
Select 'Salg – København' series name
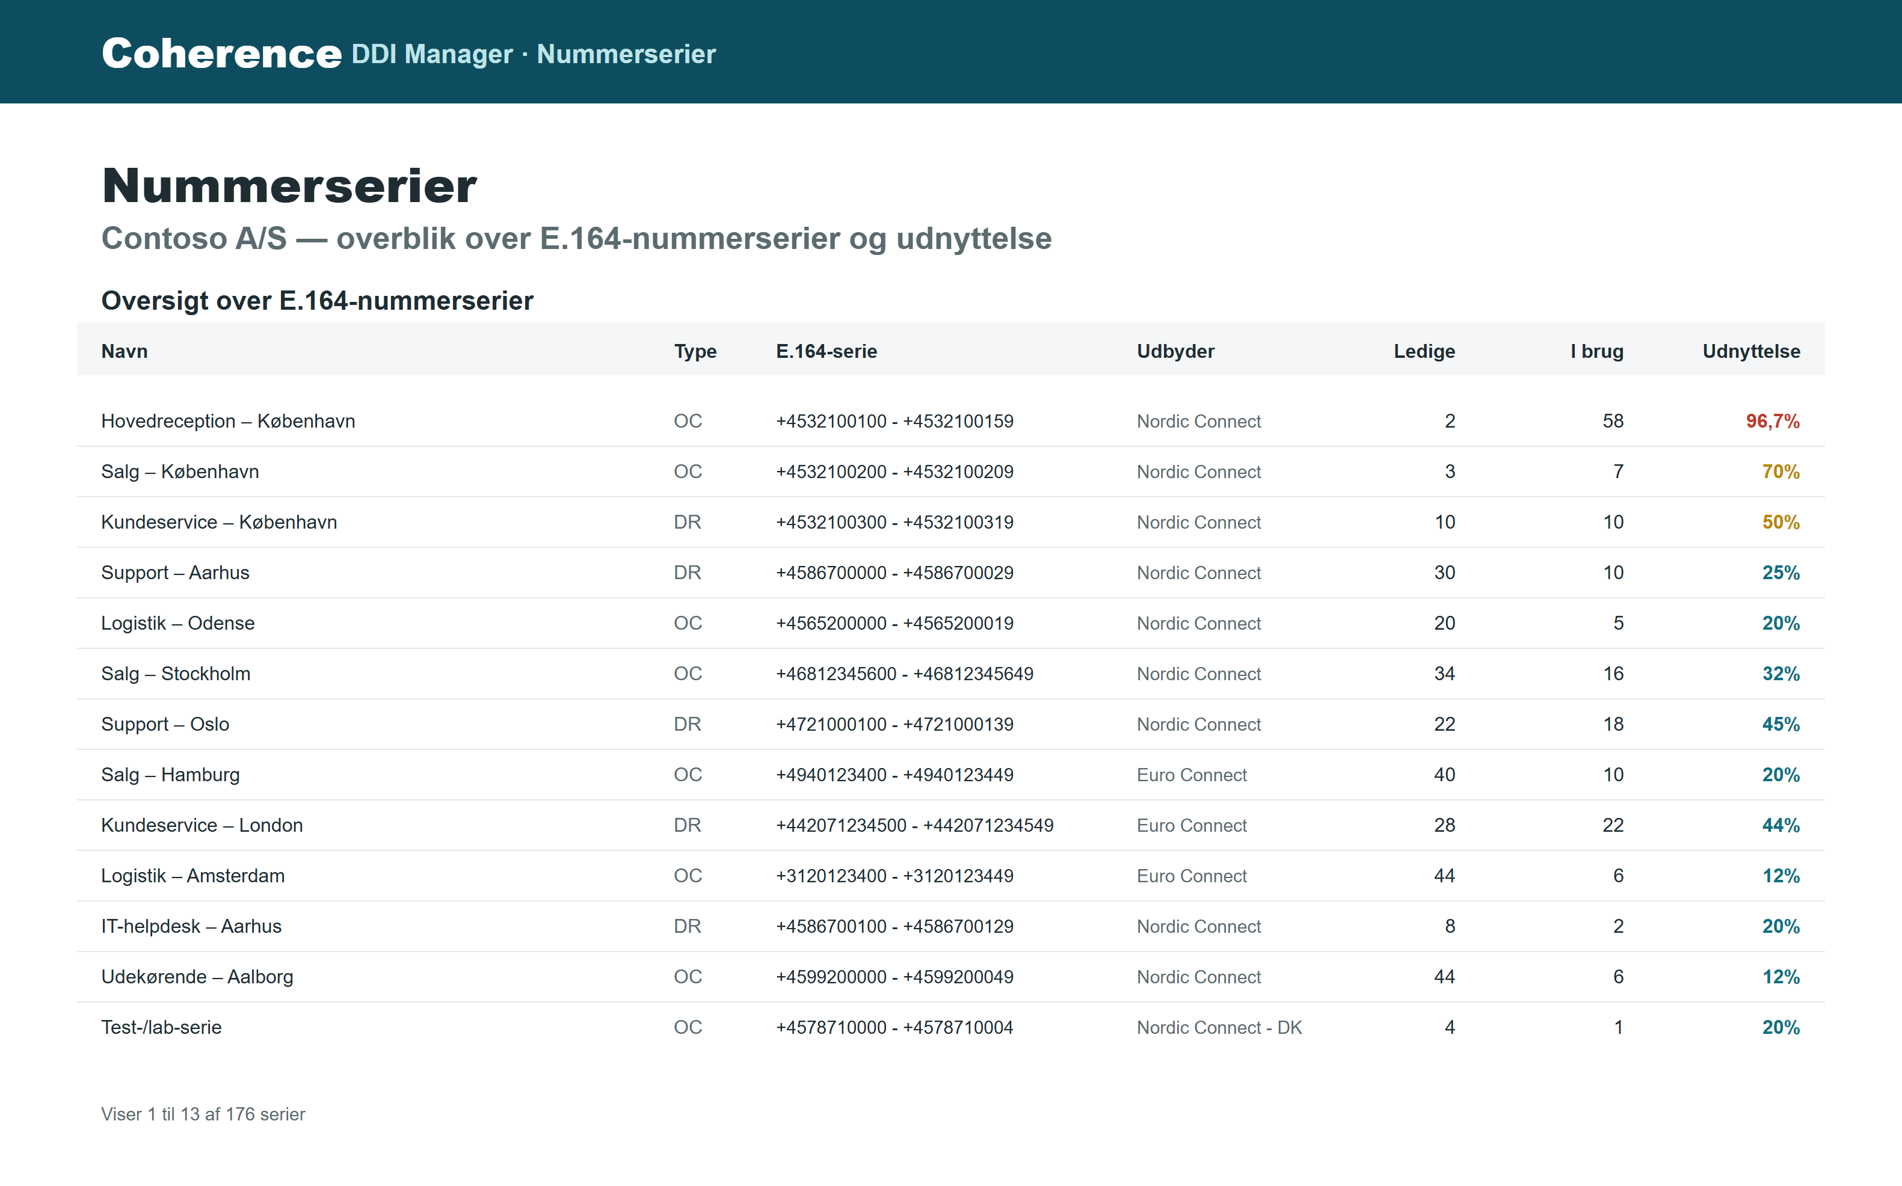[x=180, y=472]
